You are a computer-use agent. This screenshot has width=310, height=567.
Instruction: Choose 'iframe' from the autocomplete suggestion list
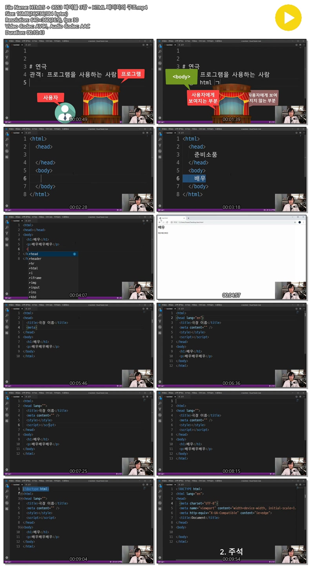36,278
